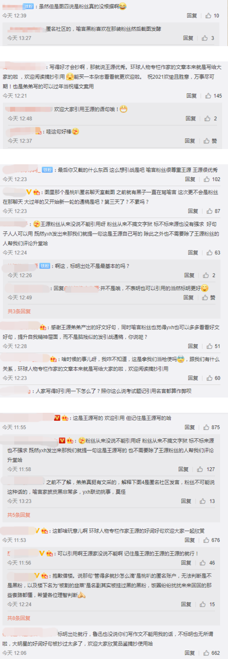Viewport: 228px width, 659px height.
Task: Like the comment with 676 likes
Action: tap(206, 540)
